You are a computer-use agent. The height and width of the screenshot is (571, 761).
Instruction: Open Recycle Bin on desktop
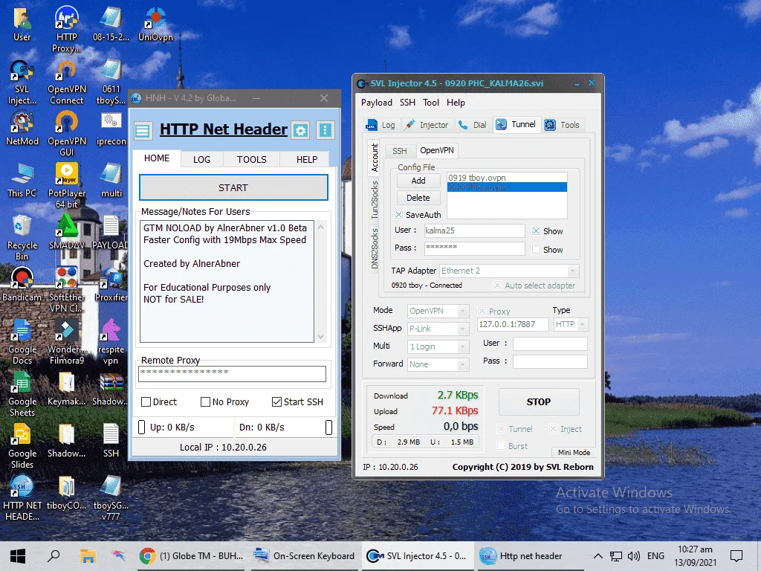22,238
